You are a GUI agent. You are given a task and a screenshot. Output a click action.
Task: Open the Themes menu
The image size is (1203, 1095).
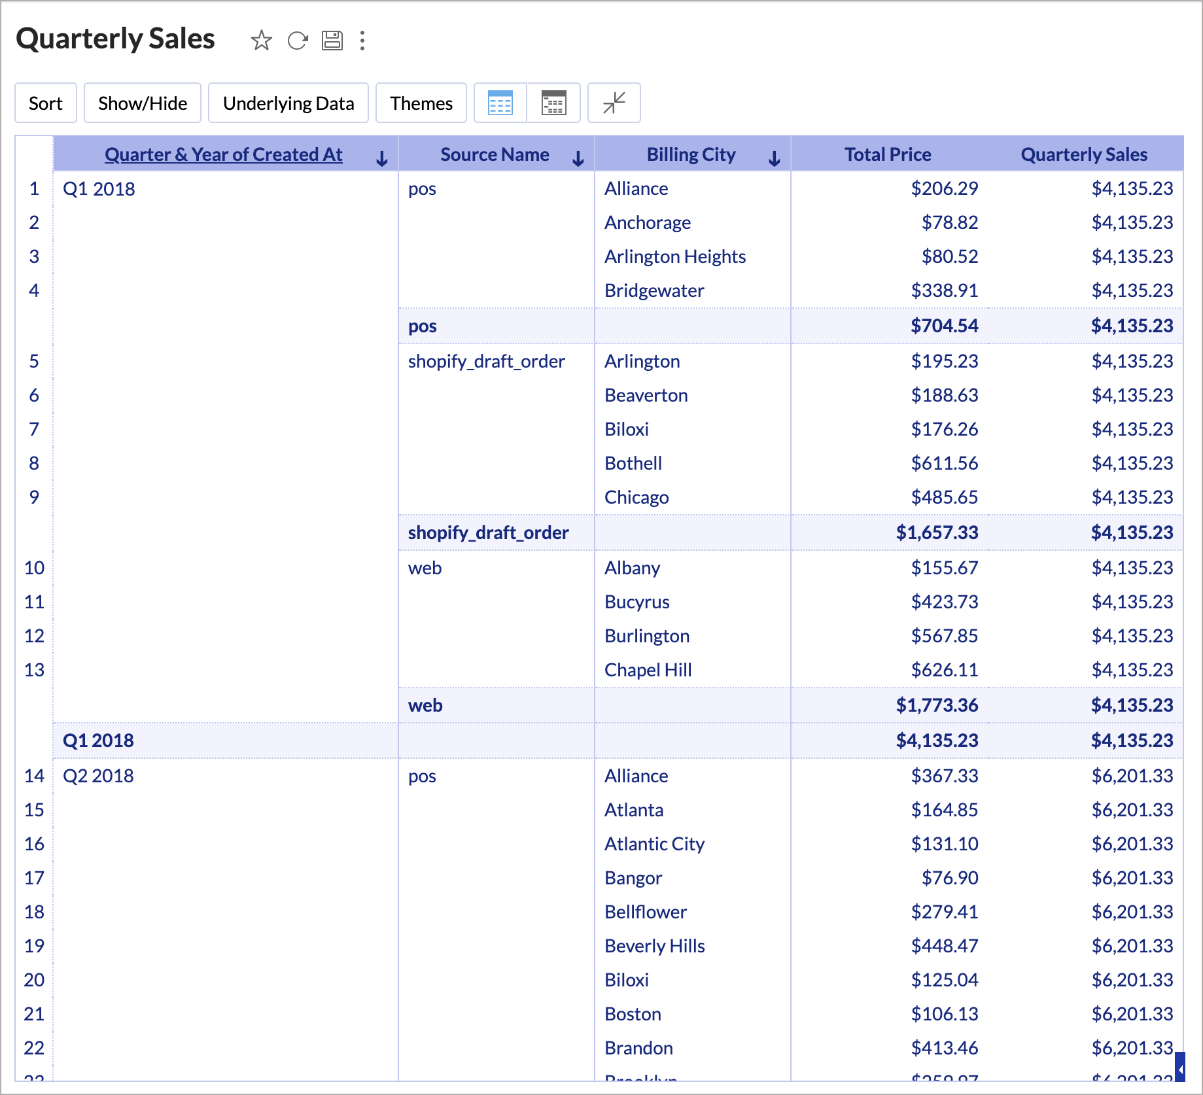pos(421,103)
